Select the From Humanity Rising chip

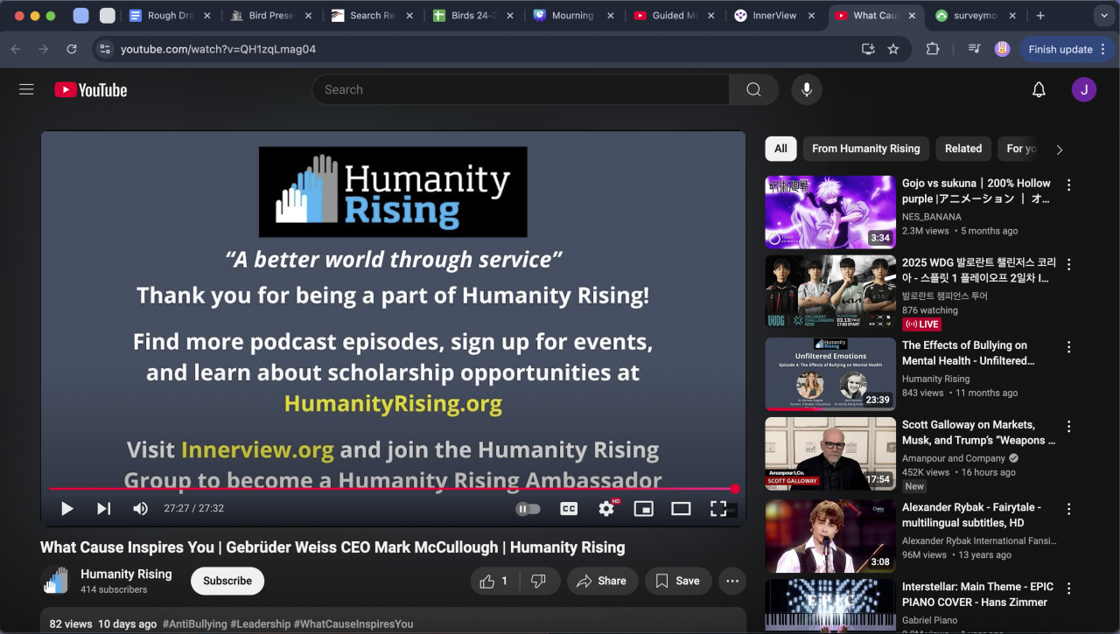click(865, 149)
